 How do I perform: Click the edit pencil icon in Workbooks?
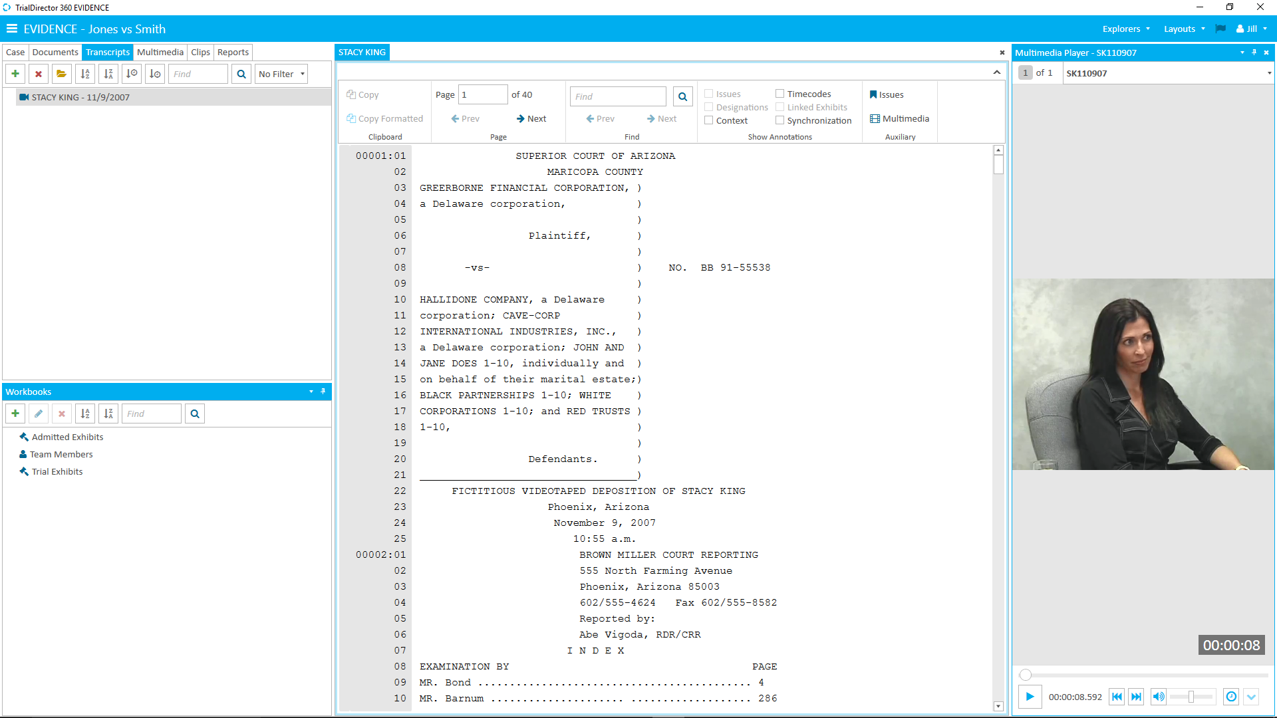[x=39, y=414]
